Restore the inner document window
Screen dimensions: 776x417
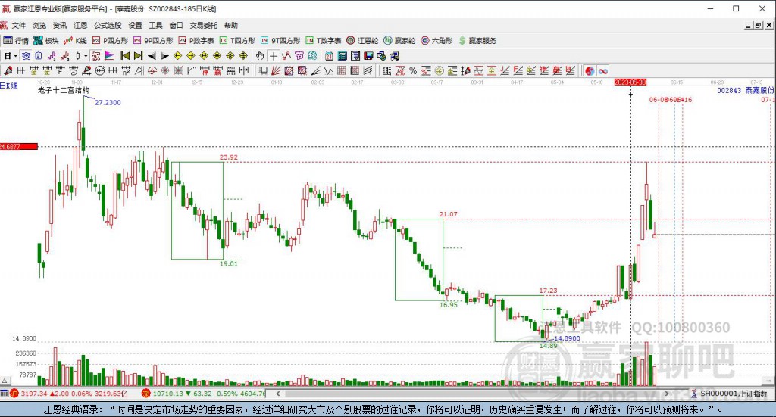coord(758,25)
